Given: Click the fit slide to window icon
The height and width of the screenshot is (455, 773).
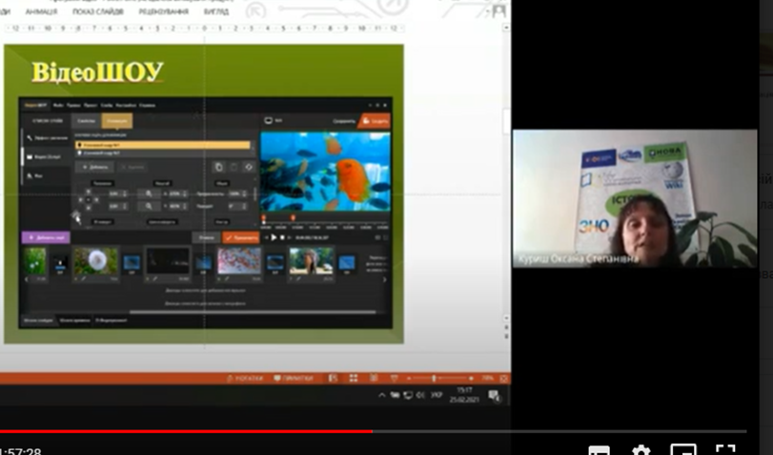Looking at the screenshot, I should pos(504,378).
